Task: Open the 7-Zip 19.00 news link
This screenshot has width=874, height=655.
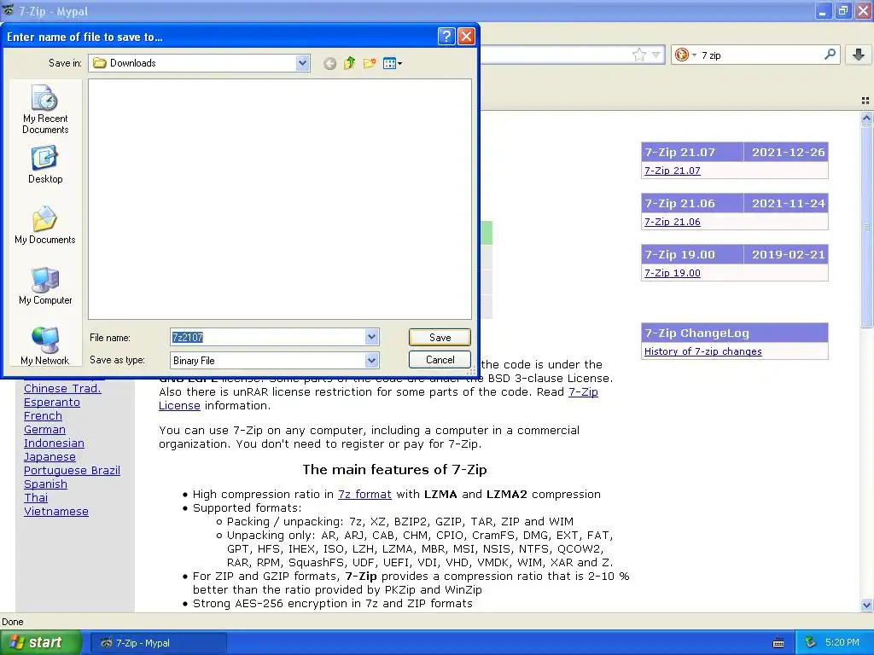Action: [673, 273]
